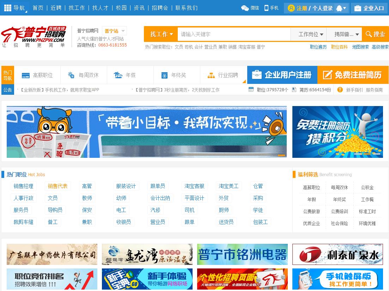Click the pencil icon in 免费注册简历
389x291 pixels.
pos(327,75)
